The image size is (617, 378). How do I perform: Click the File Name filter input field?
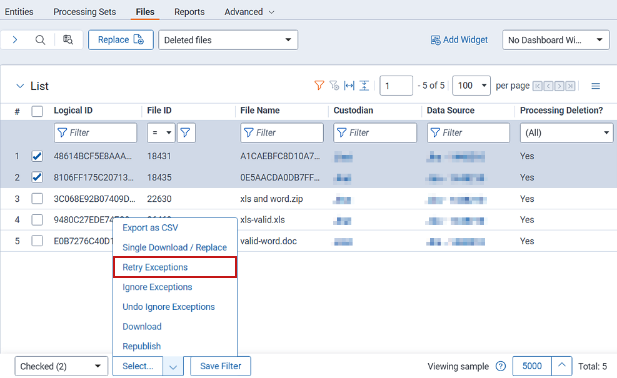(282, 132)
